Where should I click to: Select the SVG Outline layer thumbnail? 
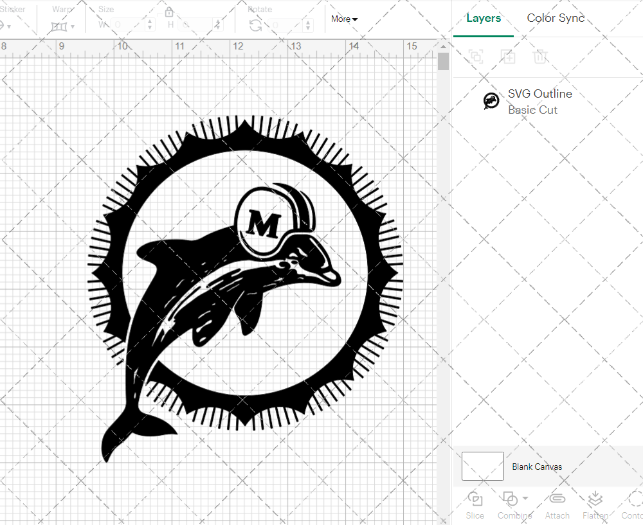(x=491, y=101)
